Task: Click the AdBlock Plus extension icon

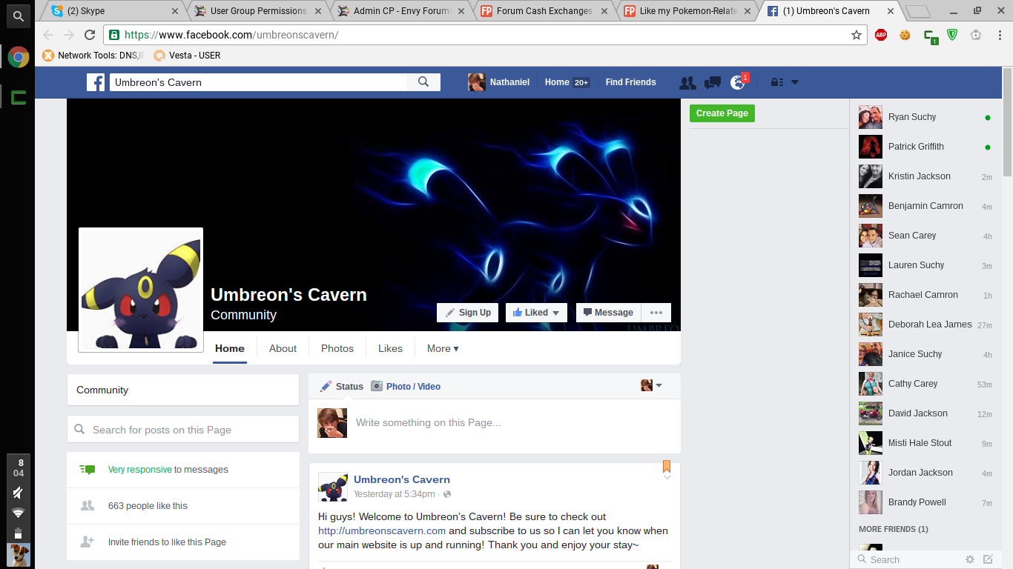Action: click(x=881, y=35)
